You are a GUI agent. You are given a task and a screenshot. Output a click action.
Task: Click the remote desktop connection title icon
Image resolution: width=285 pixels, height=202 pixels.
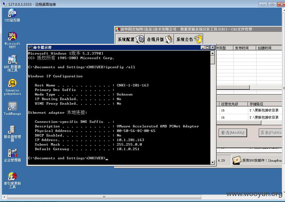click(x=5, y=4)
